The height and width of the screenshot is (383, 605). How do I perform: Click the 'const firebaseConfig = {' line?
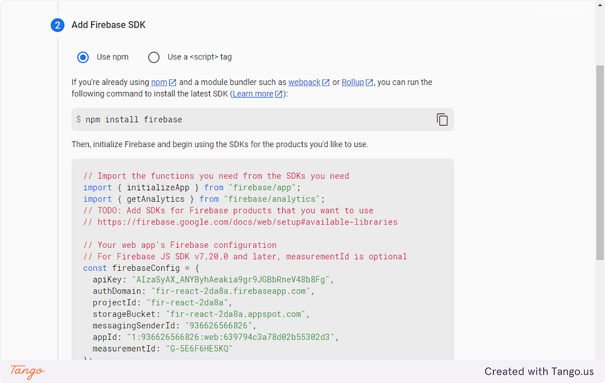tap(141, 268)
